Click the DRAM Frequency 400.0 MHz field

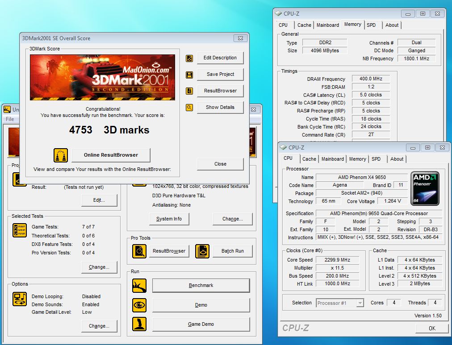coord(371,79)
